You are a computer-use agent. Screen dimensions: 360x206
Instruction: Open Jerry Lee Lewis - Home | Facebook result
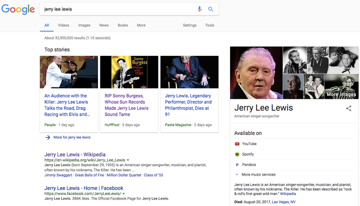pyautogui.click(x=84, y=188)
